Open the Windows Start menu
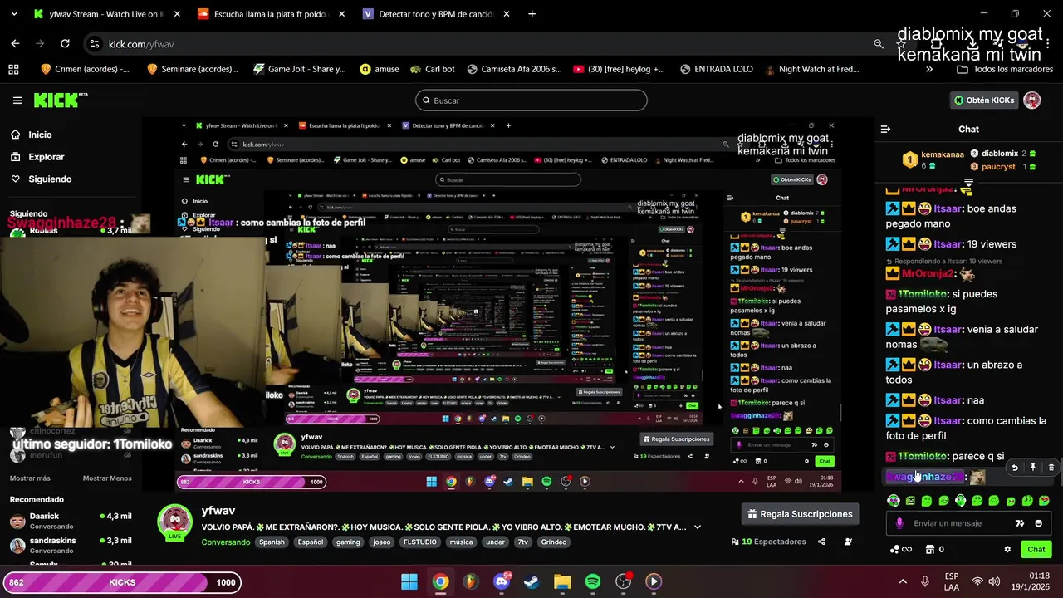This screenshot has width=1063, height=598. click(x=409, y=582)
